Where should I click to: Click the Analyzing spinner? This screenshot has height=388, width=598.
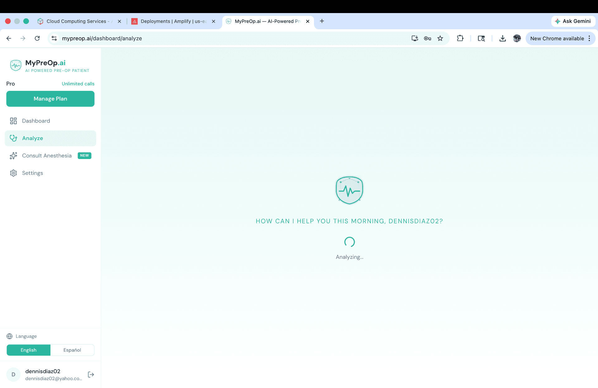point(349,242)
